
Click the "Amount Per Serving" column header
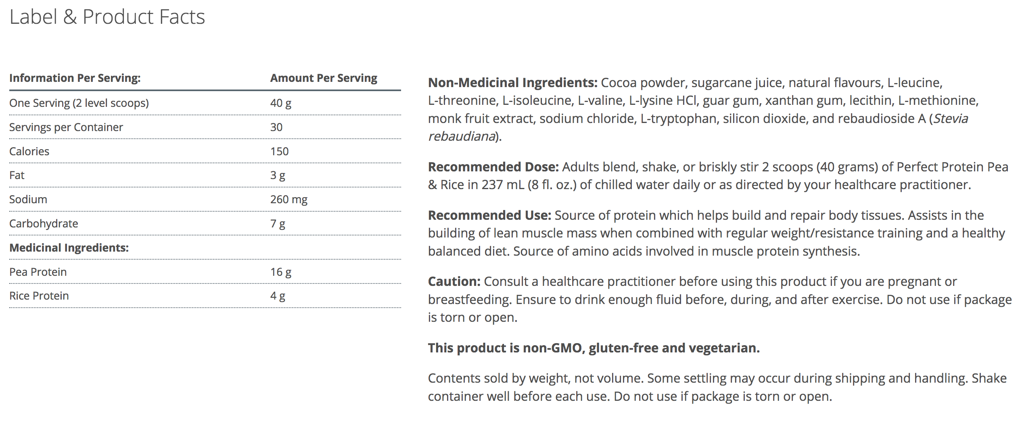(x=324, y=78)
